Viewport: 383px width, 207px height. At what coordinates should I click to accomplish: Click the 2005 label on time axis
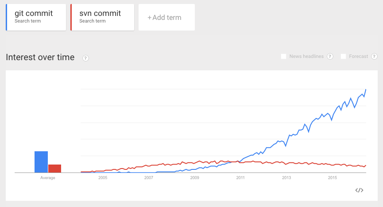(103, 178)
